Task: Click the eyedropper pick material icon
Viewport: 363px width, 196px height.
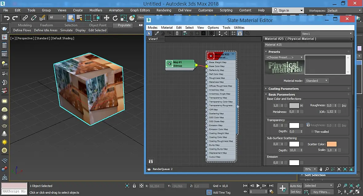Action: pos(157,33)
